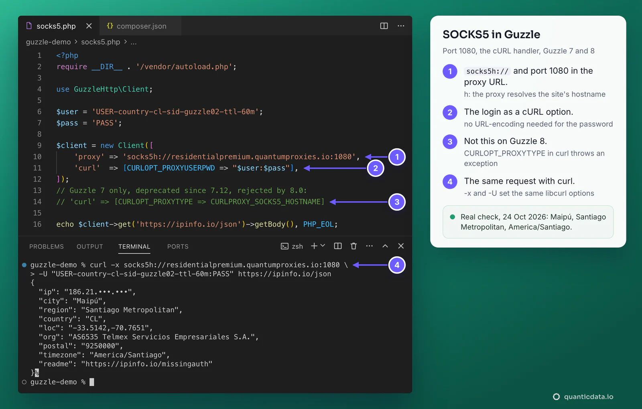Screen dimensions: 642x409
Task: Click the "city": "Maipú" terminal output line
Action: [x=72, y=301]
